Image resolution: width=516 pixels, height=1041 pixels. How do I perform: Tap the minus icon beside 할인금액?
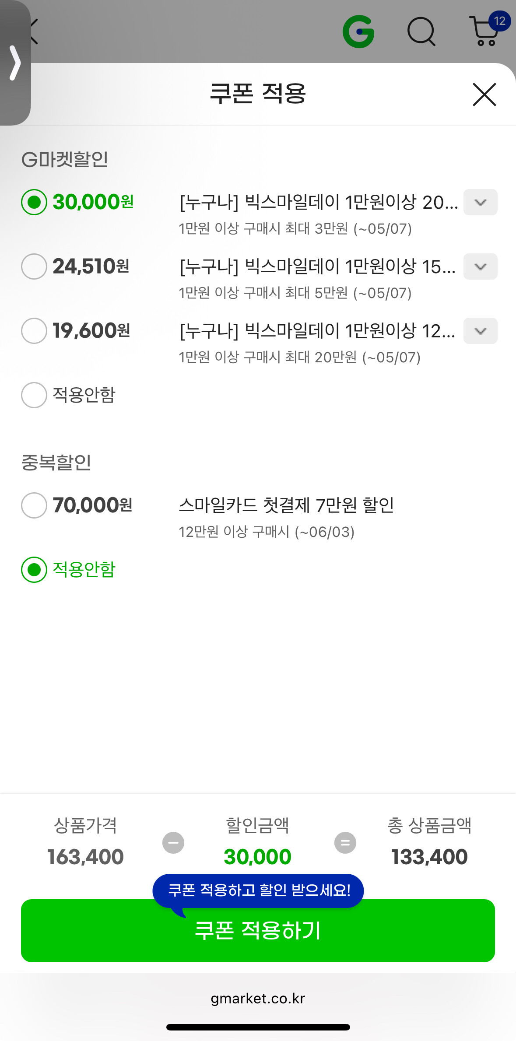(x=173, y=843)
